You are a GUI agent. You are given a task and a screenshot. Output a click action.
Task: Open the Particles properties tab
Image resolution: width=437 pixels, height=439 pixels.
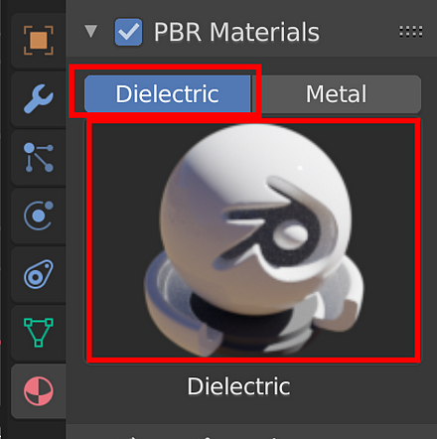[39, 158]
